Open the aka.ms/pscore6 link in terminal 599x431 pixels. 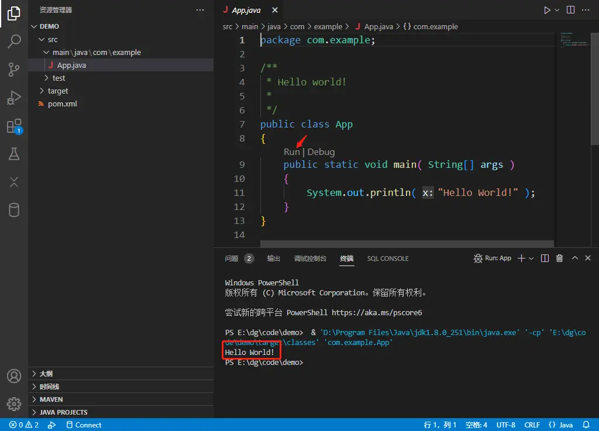click(x=377, y=313)
